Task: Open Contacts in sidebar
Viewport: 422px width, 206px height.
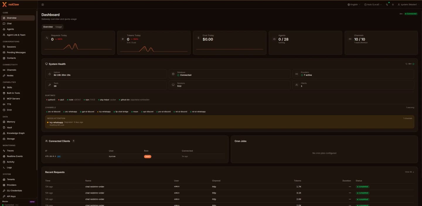Action: point(18,58)
